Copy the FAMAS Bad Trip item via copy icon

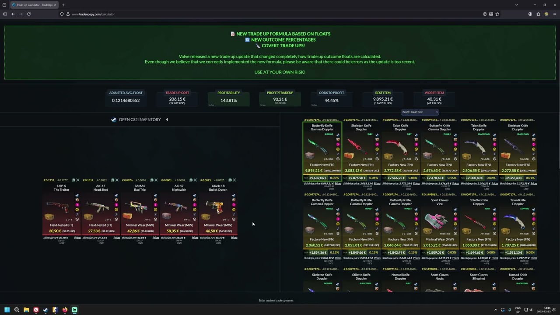[152, 180]
